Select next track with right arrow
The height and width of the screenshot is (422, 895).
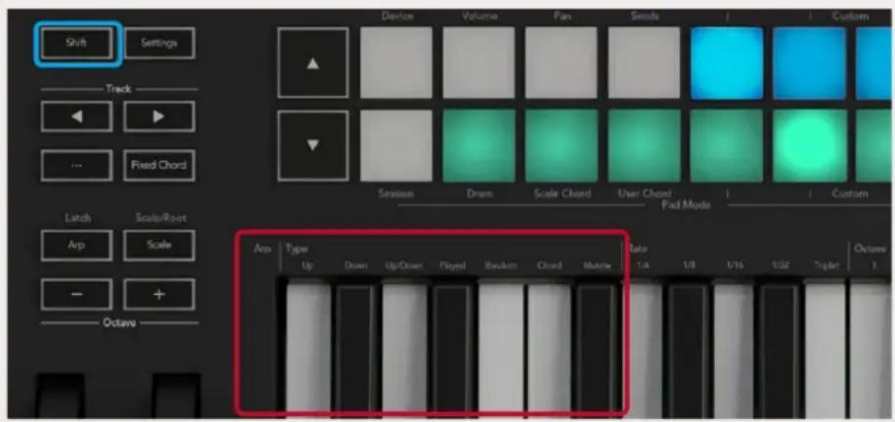pyautogui.click(x=159, y=117)
